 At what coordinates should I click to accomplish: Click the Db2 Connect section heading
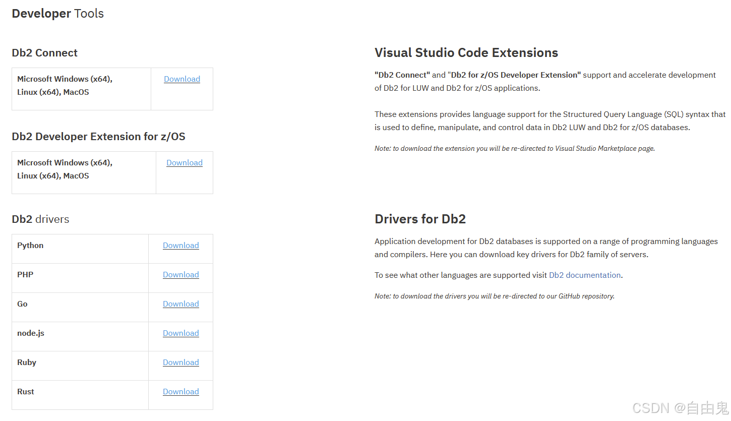(x=45, y=53)
